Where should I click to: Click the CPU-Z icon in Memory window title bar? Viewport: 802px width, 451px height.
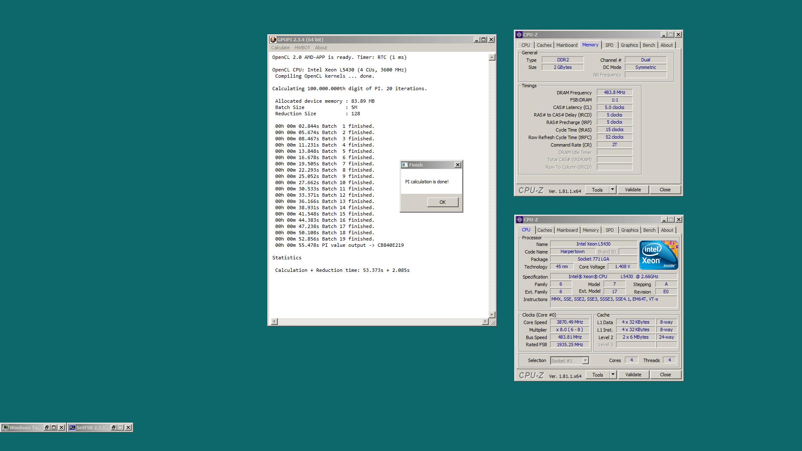click(519, 35)
